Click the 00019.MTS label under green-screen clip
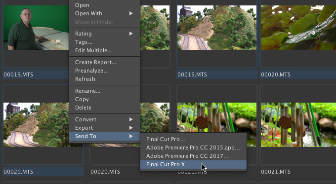Viewport: 336px width, 184px height. pos(18,74)
